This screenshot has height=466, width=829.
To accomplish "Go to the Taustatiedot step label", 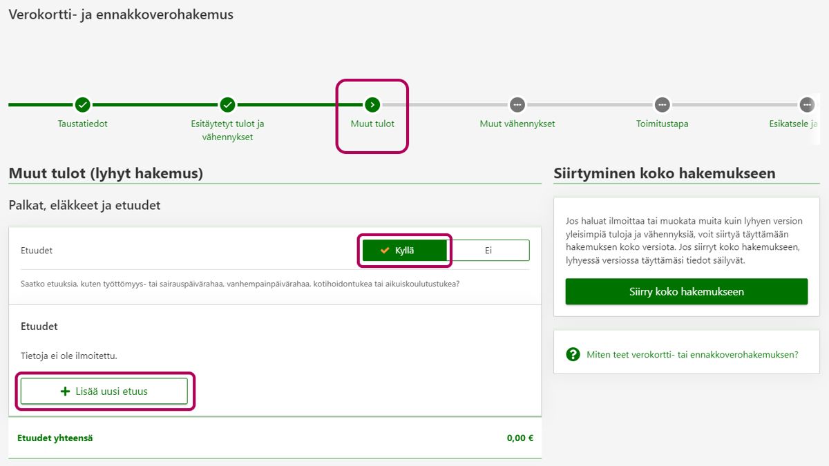I will (82, 124).
